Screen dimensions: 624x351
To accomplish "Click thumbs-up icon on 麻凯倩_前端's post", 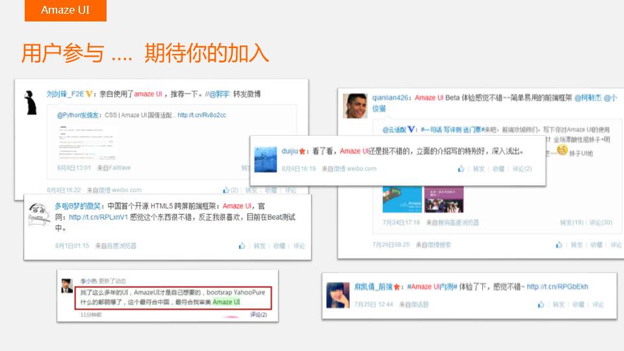I will tap(541, 305).
